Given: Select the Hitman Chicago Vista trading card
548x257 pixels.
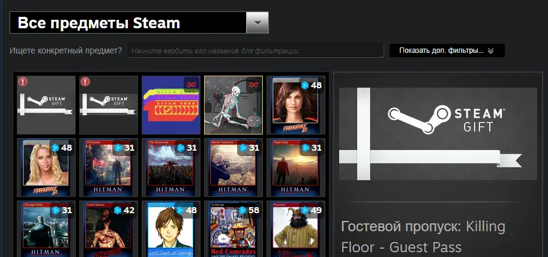Looking at the screenshot, I should [46, 229].
